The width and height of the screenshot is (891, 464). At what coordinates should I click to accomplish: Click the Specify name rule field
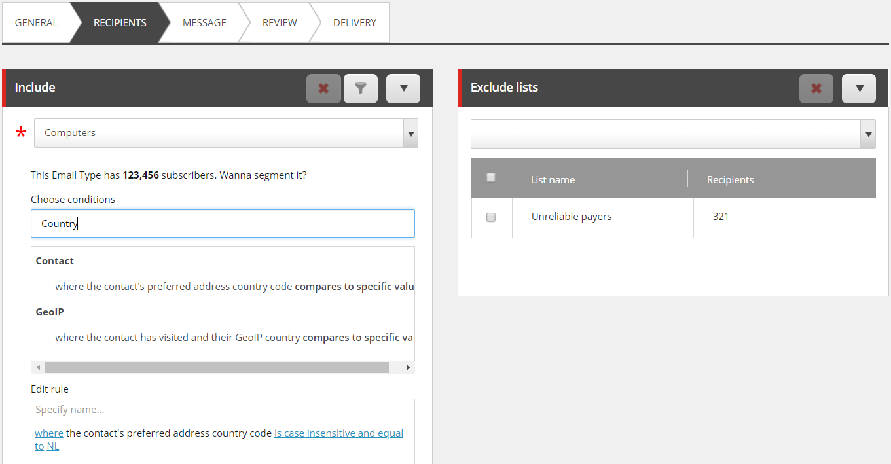223,410
